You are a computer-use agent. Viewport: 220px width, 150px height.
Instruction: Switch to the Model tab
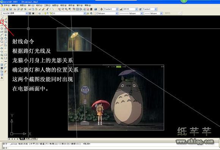pyautogui.click(x=22, y=139)
